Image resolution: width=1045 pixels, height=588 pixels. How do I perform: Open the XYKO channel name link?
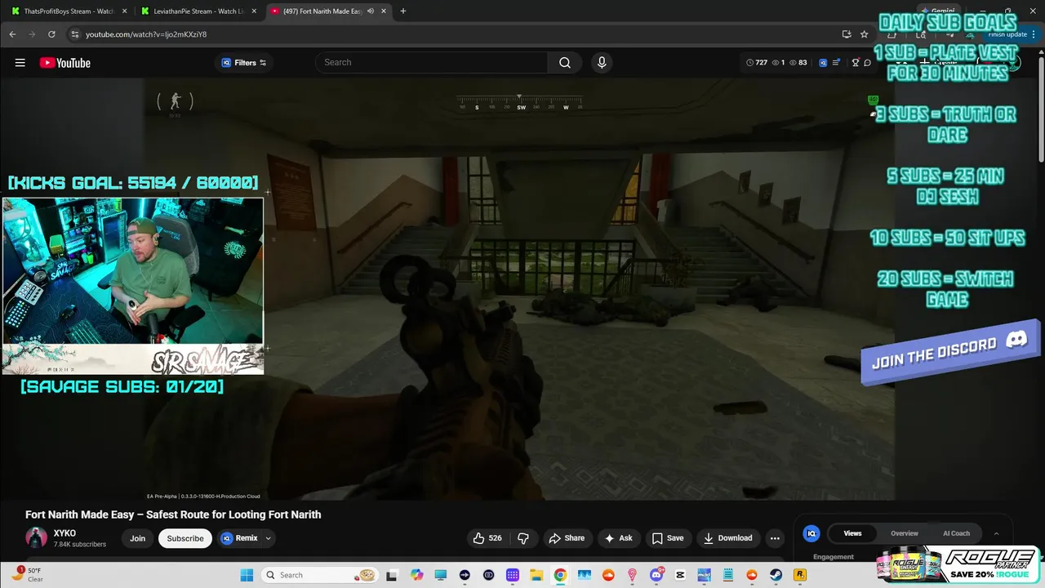pyautogui.click(x=64, y=533)
